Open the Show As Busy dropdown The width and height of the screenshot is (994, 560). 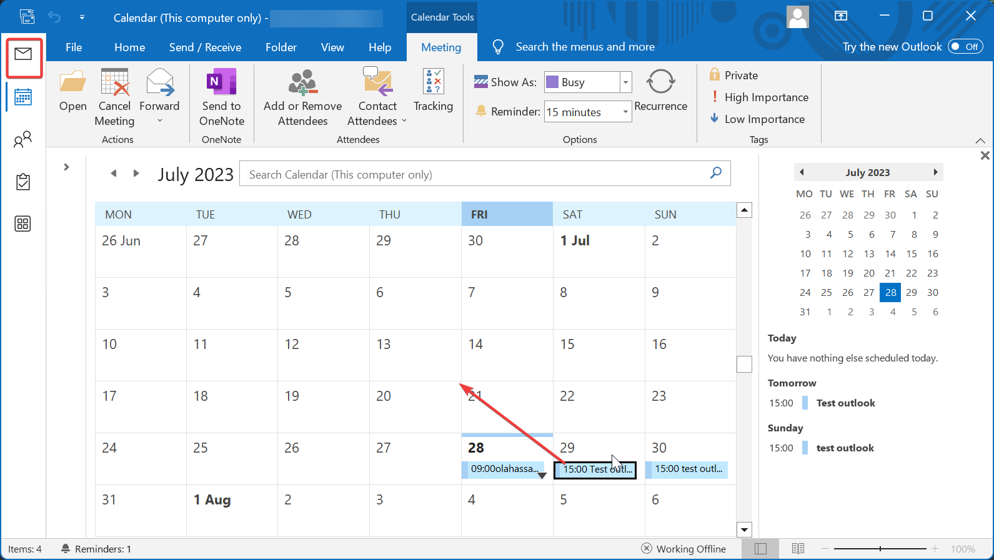pos(625,82)
